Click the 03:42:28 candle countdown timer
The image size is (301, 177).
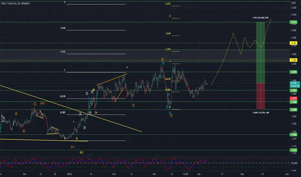pyautogui.click(x=295, y=86)
